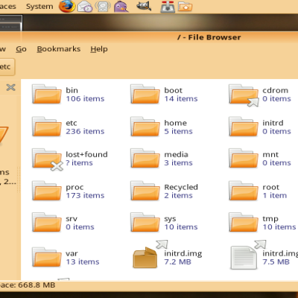This screenshot has width=298, height=298.
Task: Open the cdrom link folder
Action: [x=244, y=95]
